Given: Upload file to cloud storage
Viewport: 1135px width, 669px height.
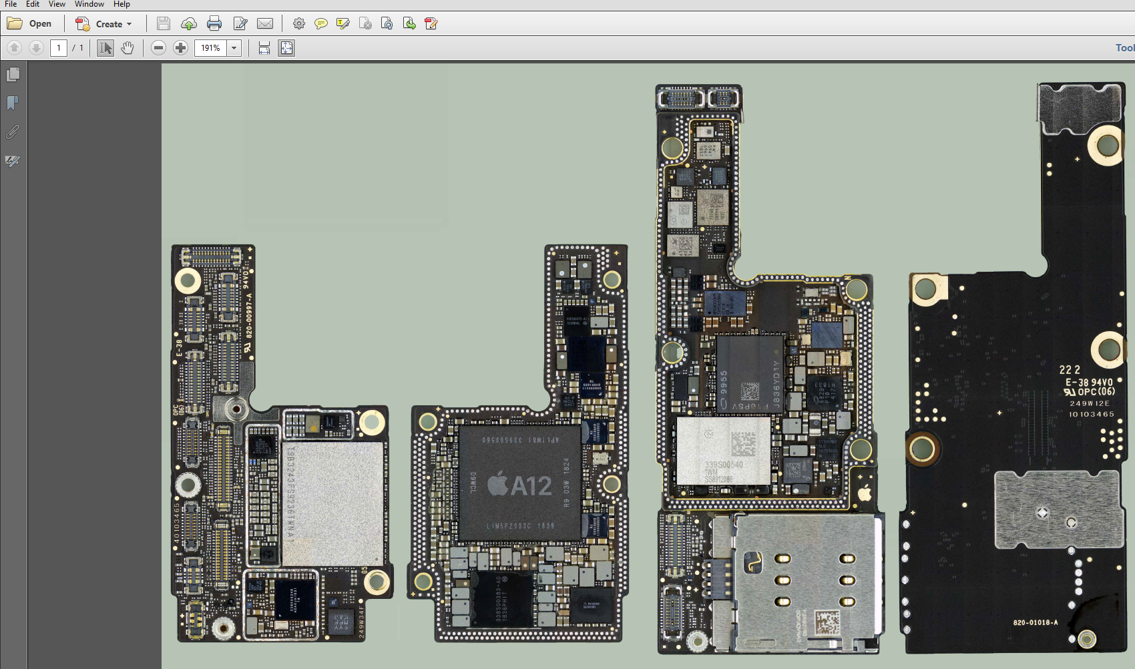Looking at the screenshot, I should coord(189,24).
